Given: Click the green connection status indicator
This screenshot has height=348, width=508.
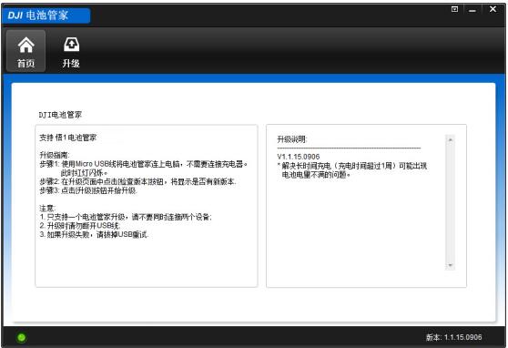Looking at the screenshot, I should [21, 338].
